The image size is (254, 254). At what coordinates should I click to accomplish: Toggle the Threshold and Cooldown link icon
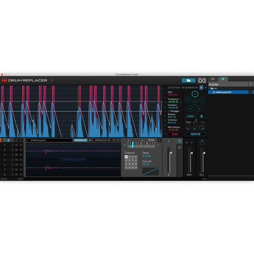pos(181,102)
